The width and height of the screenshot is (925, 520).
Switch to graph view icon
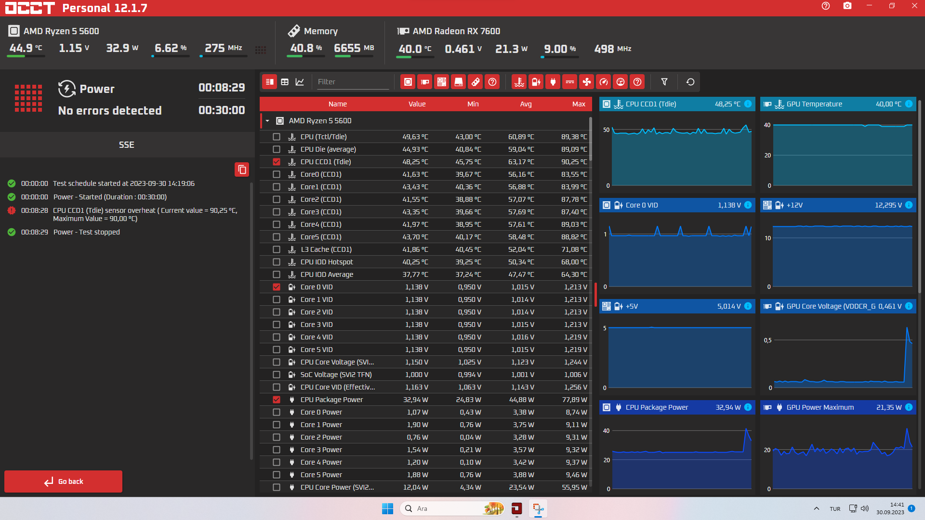point(300,82)
